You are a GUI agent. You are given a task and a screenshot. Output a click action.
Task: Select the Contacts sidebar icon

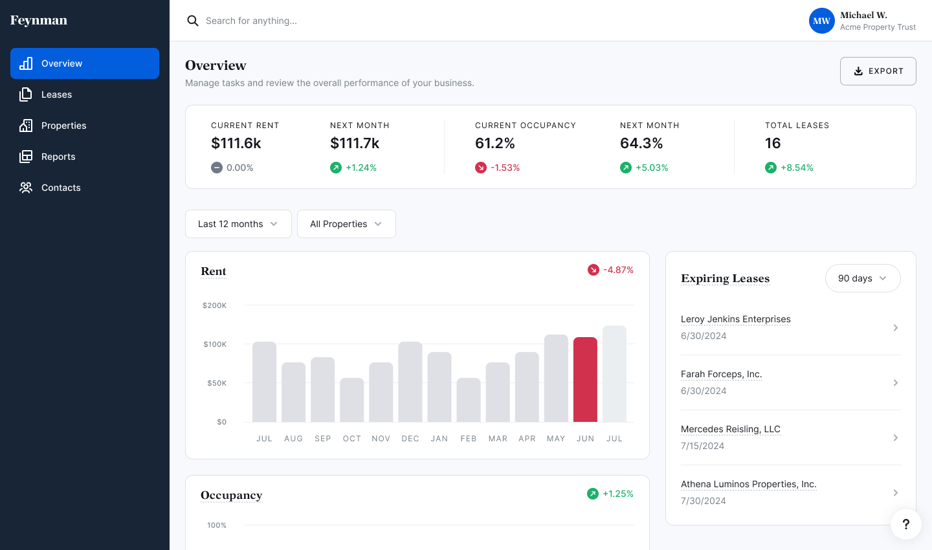click(26, 188)
